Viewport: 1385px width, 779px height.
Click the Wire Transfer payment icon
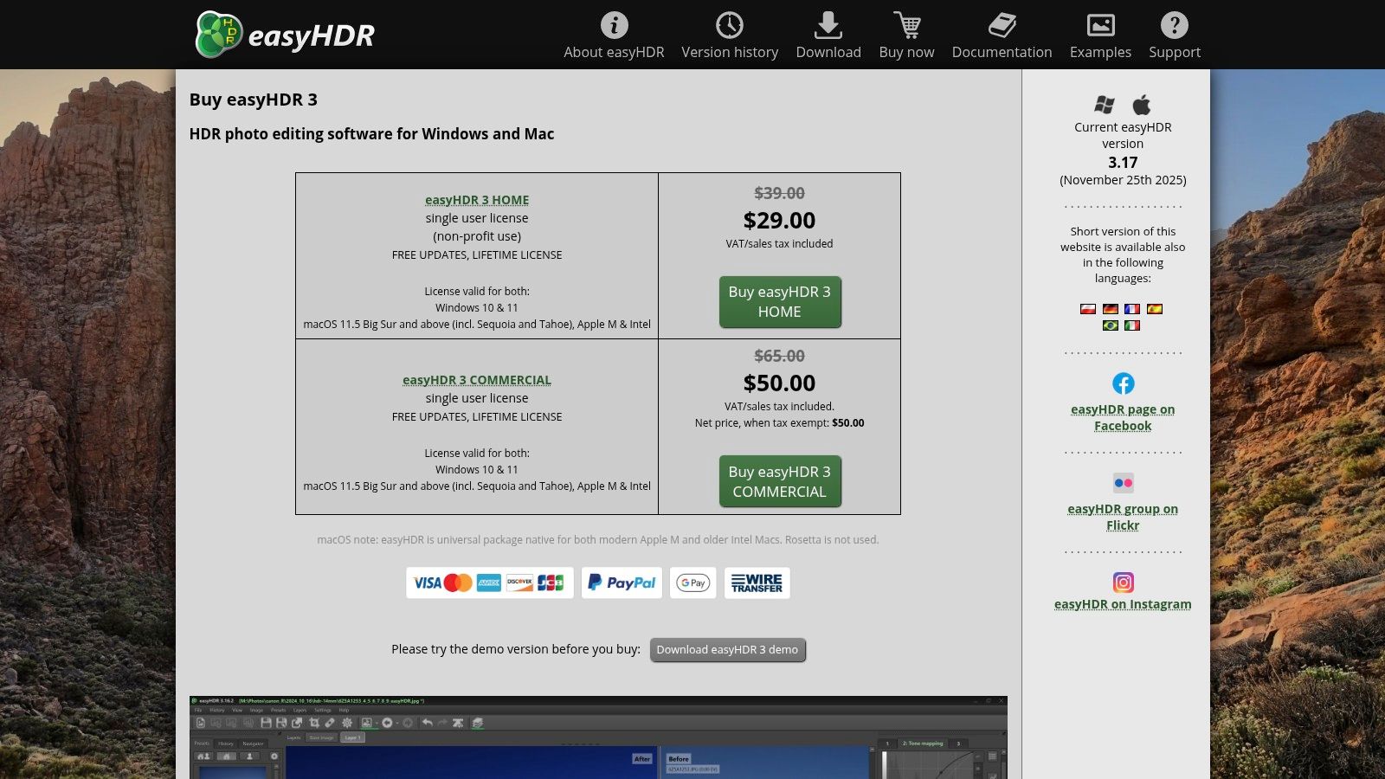[x=756, y=583]
